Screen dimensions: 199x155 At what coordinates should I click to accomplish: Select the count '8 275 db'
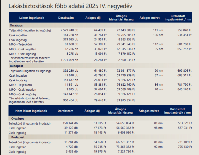point(72,54)
